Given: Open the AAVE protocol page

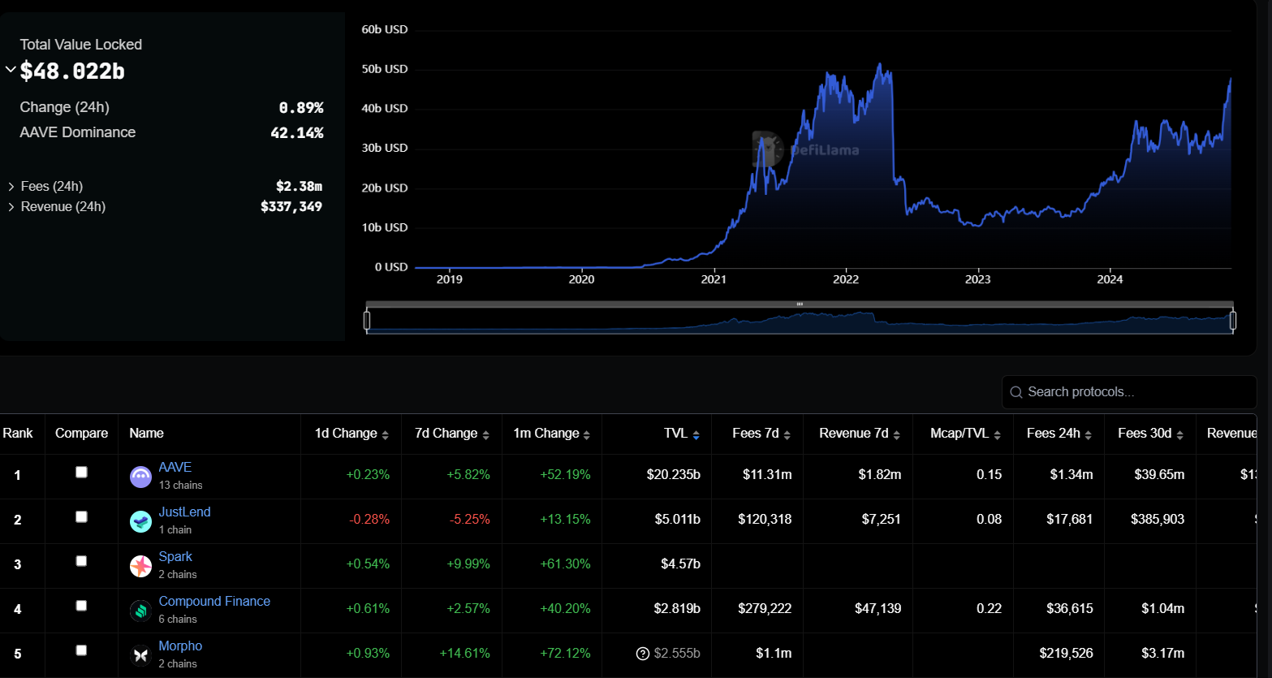Looking at the screenshot, I should pos(175,468).
